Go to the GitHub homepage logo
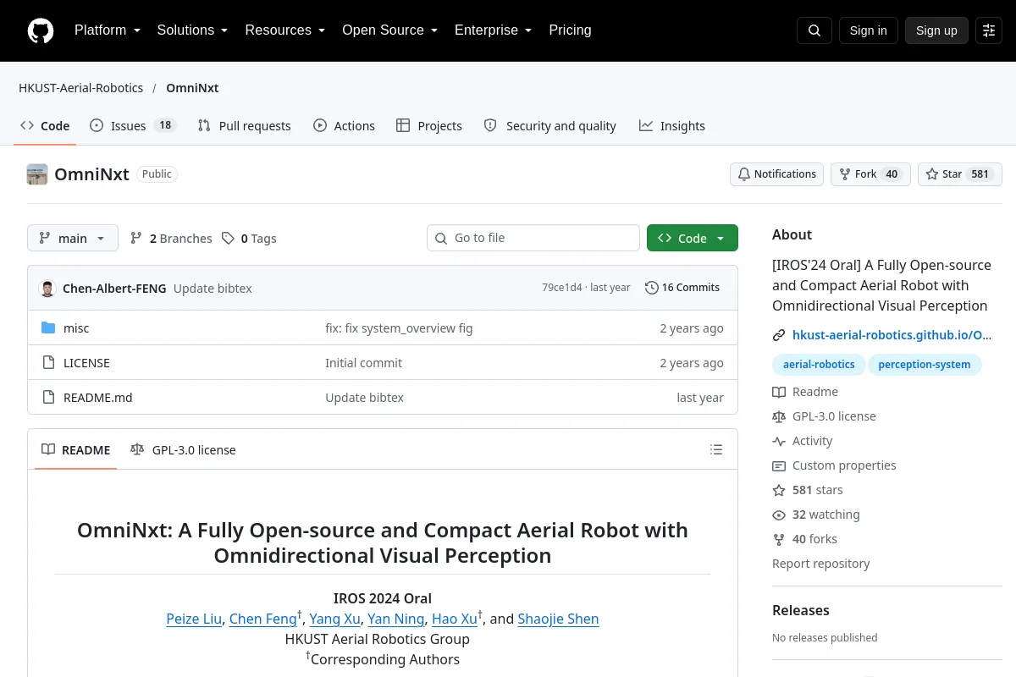1016x677 pixels. tap(41, 30)
